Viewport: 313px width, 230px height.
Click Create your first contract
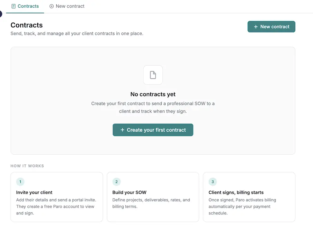153,130
